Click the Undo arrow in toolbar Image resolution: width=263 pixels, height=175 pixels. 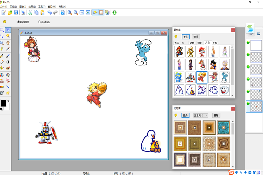click(x=49, y=12)
